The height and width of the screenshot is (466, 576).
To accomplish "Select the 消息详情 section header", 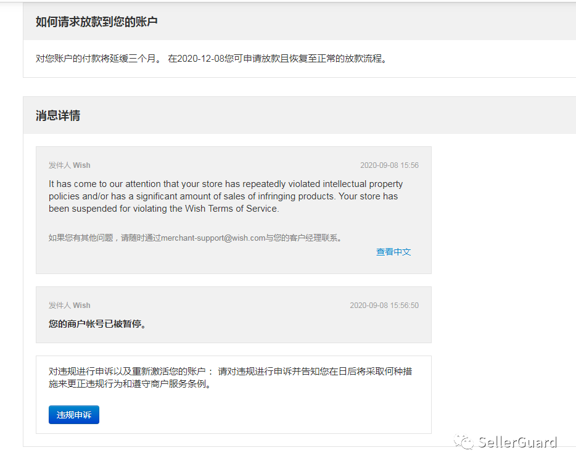I will 59,115.
